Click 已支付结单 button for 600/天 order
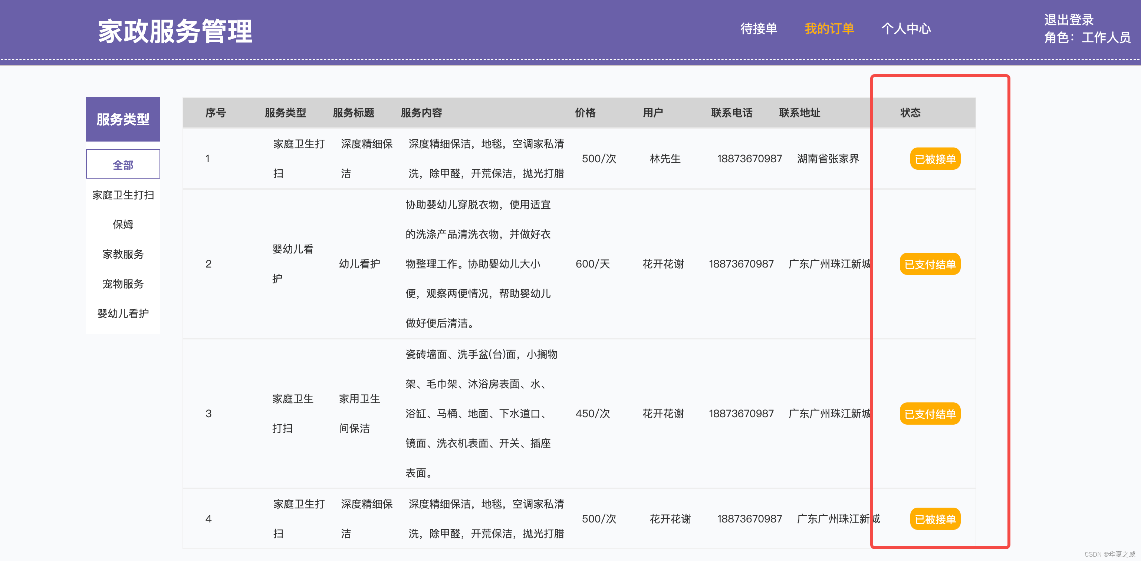 point(930,264)
